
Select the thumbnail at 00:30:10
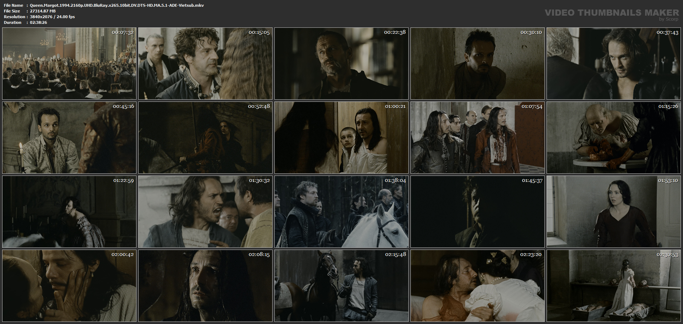(478, 64)
